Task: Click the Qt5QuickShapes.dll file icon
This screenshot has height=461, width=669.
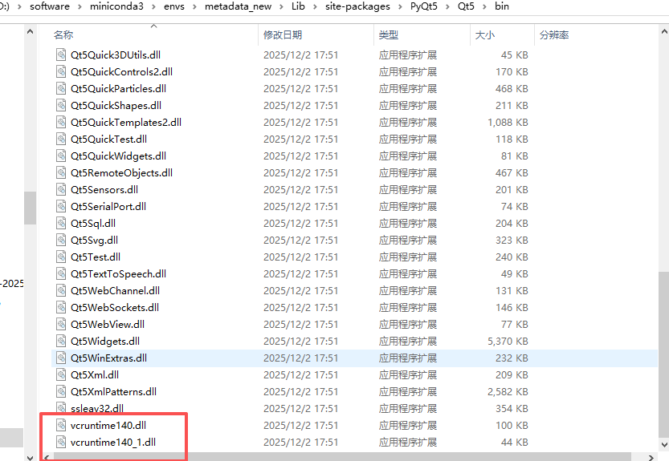Action: (x=61, y=105)
